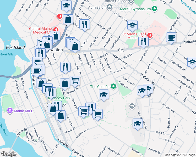
Task: Select the Bates College Admission pin
Action: pyautogui.click(x=110, y=7)
